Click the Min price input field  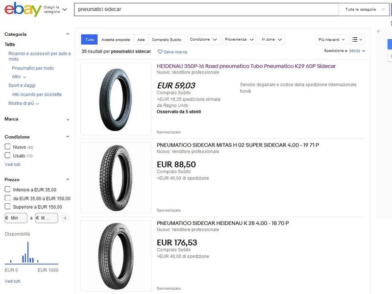coord(16,218)
